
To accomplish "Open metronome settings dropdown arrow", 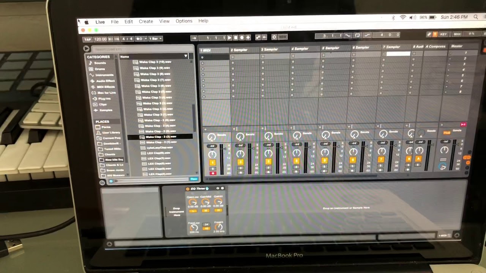I will tap(145, 39).
